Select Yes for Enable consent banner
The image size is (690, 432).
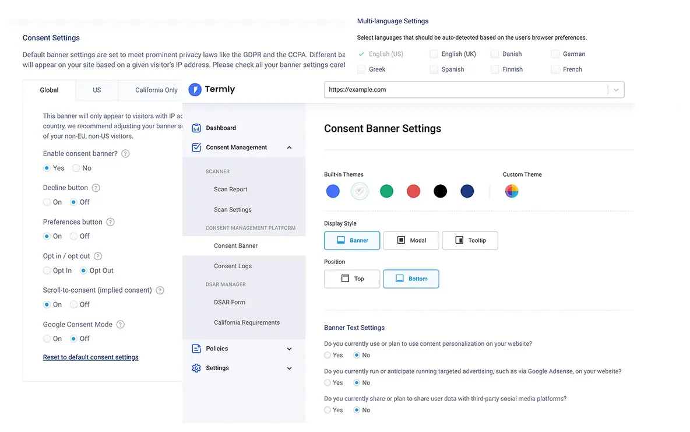[x=47, y=168]
